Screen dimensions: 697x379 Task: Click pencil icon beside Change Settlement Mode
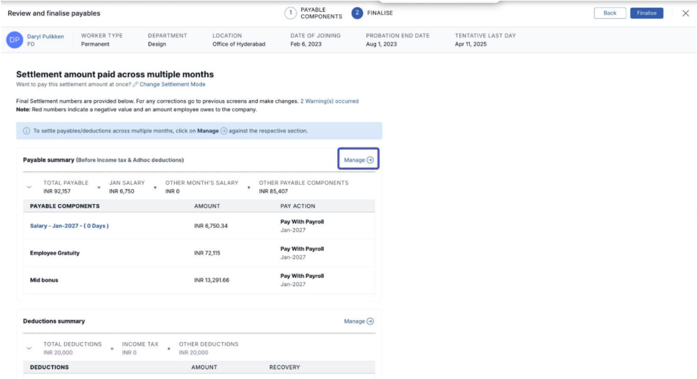tap(136, 84)
